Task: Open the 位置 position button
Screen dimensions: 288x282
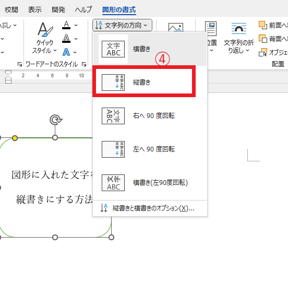Action: coord(211,37)
